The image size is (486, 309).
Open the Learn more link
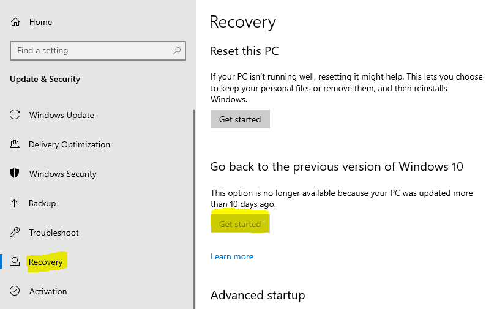pos(231,256)
